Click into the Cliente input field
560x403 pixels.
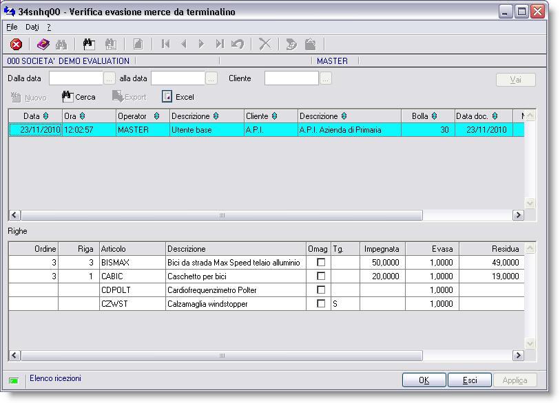point(291,78)
